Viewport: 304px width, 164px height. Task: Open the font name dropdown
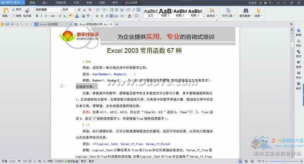point(61,10)
